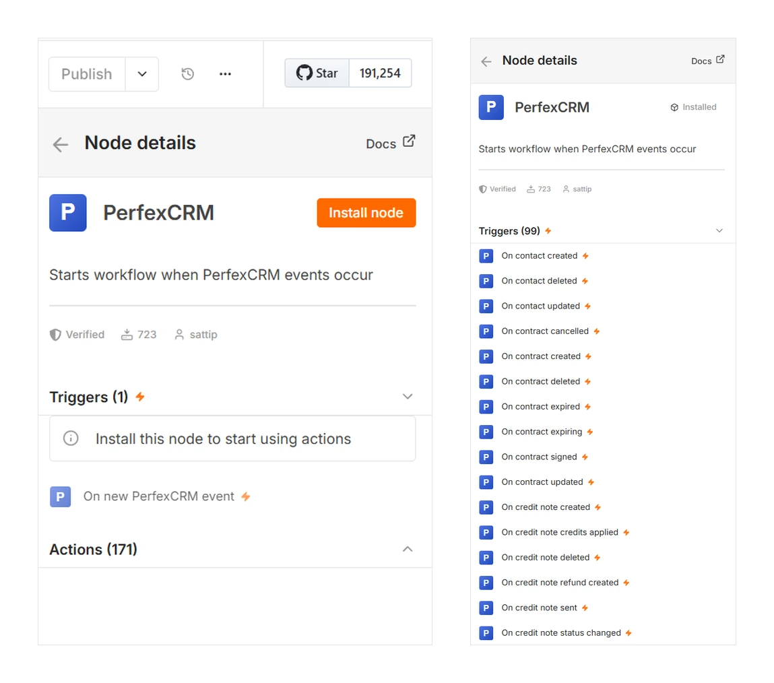This screenshot has width=774, height=683.
Task: Click the 723 downloads in right panel
Action: (x=538, y=189)
